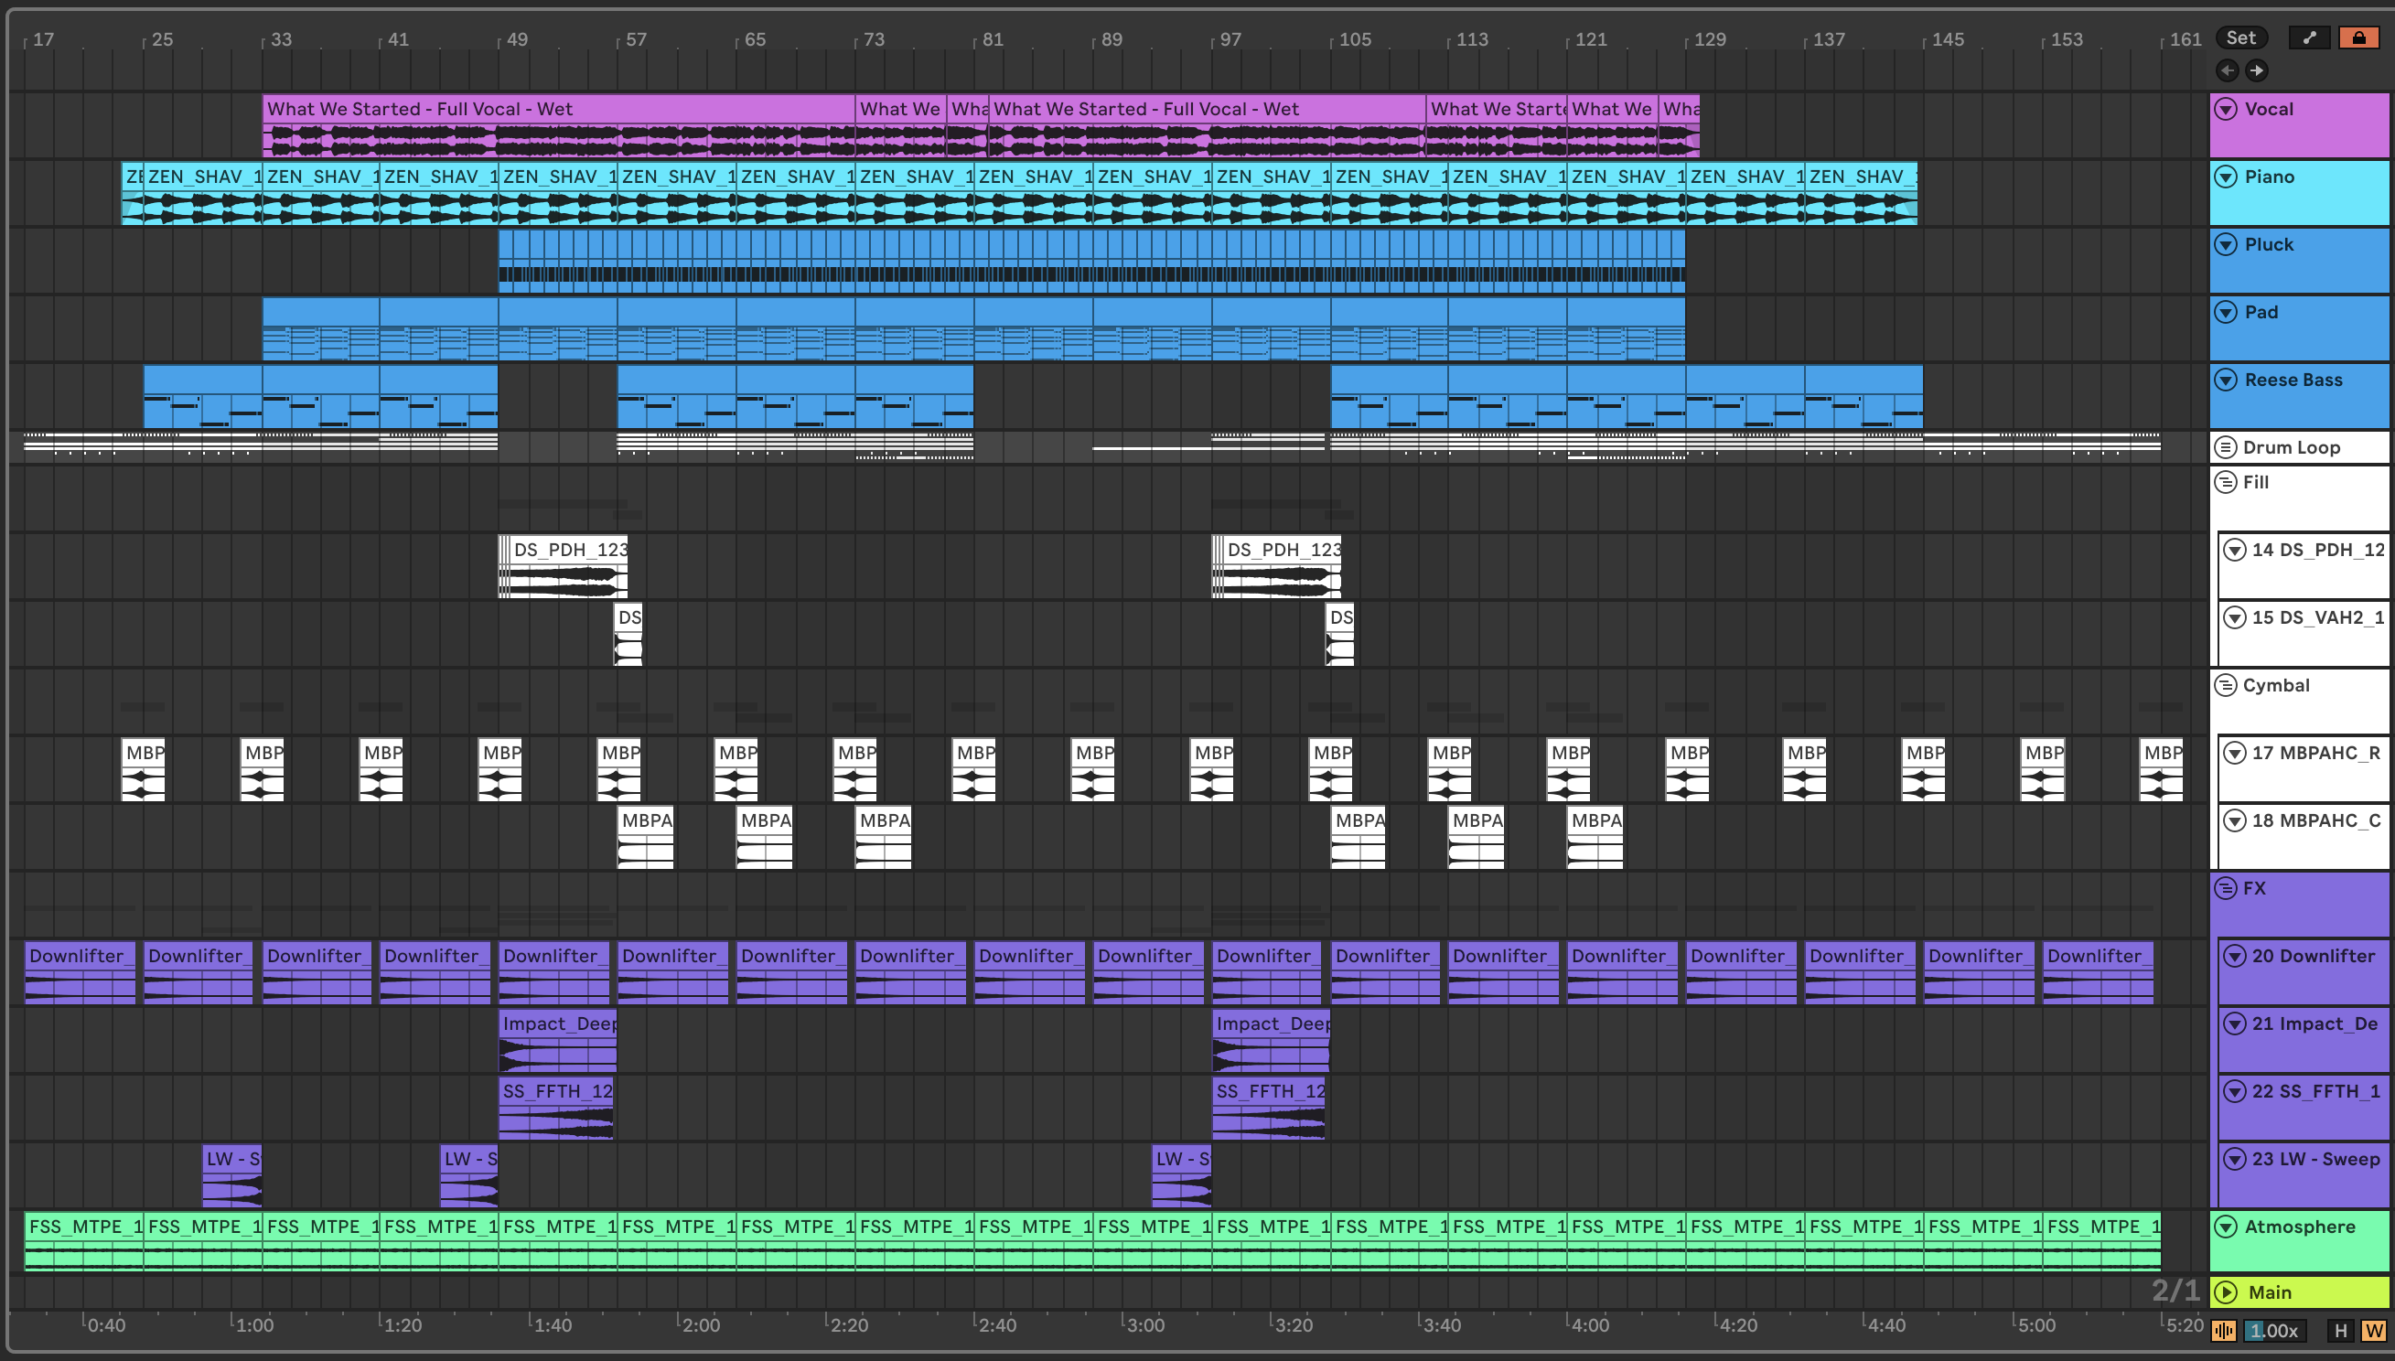
Task: Expand the Reese Bass track arrow
Action: 2226,380
